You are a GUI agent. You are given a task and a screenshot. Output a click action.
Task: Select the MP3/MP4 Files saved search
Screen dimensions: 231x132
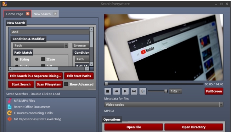24,101
